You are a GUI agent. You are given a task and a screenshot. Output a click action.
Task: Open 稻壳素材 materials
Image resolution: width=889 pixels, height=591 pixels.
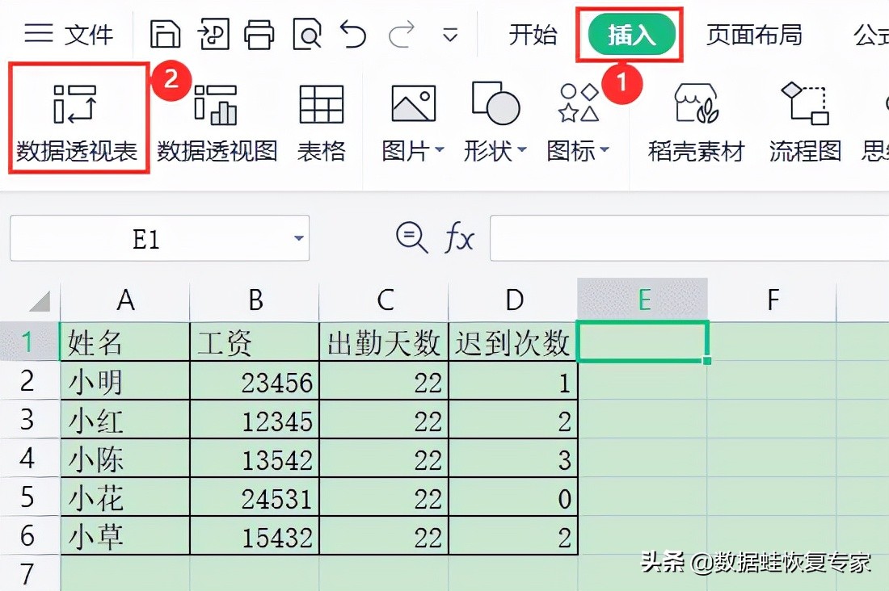pyautogui.click(x=696, y=124)
